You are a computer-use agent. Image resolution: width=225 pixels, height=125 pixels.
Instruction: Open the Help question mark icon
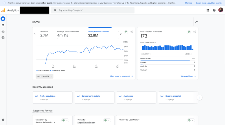(214, 10)
